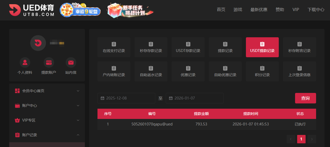Click calendar icon in start date field
This screenshot has height=147, width=330.
(102, 98)
